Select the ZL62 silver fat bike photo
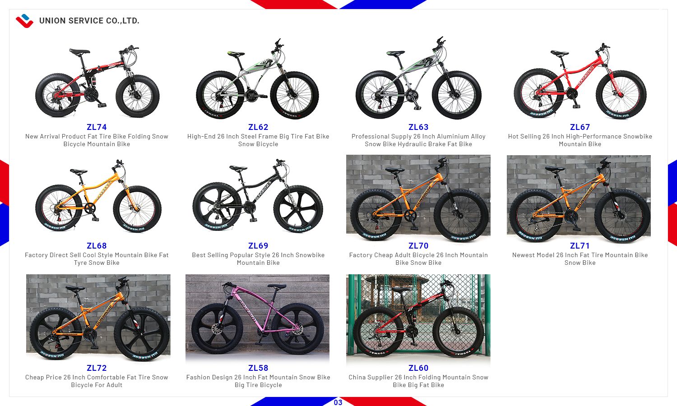This screenshot has width=677, height=406. click(x=258, y=79)
